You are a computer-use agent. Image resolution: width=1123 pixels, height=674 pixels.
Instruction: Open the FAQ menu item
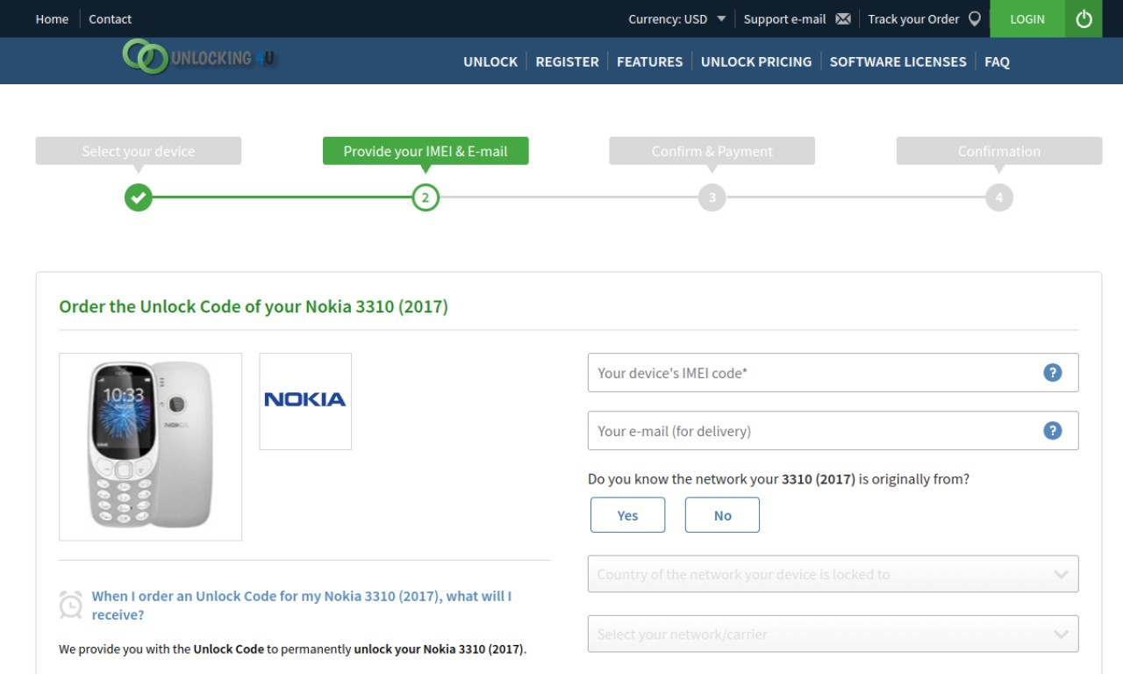click(x=997, y=61)
